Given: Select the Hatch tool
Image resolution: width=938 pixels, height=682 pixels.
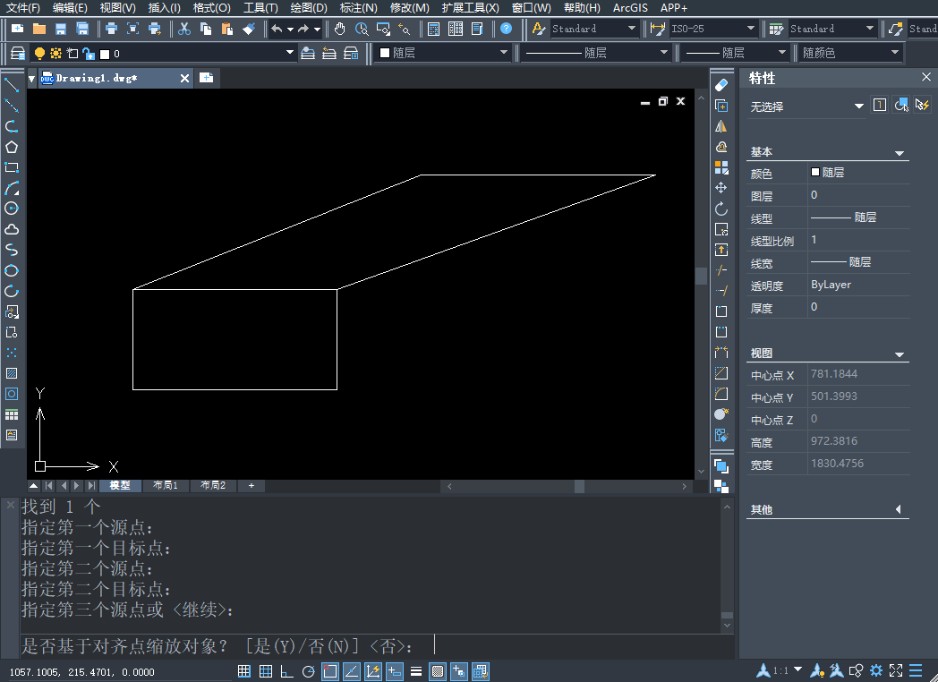Looking at the screenshot, I should coord(12,373).
